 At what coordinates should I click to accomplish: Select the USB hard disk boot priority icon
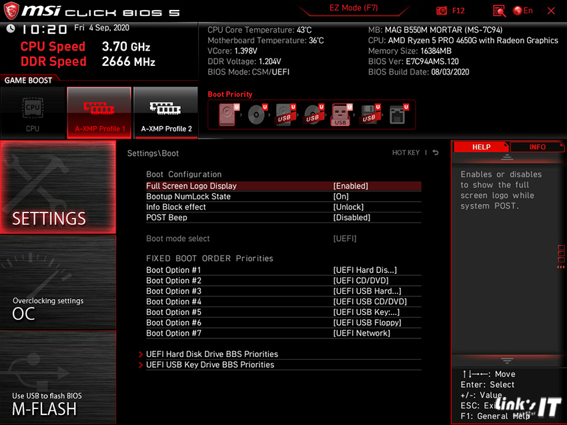point(286,115)
